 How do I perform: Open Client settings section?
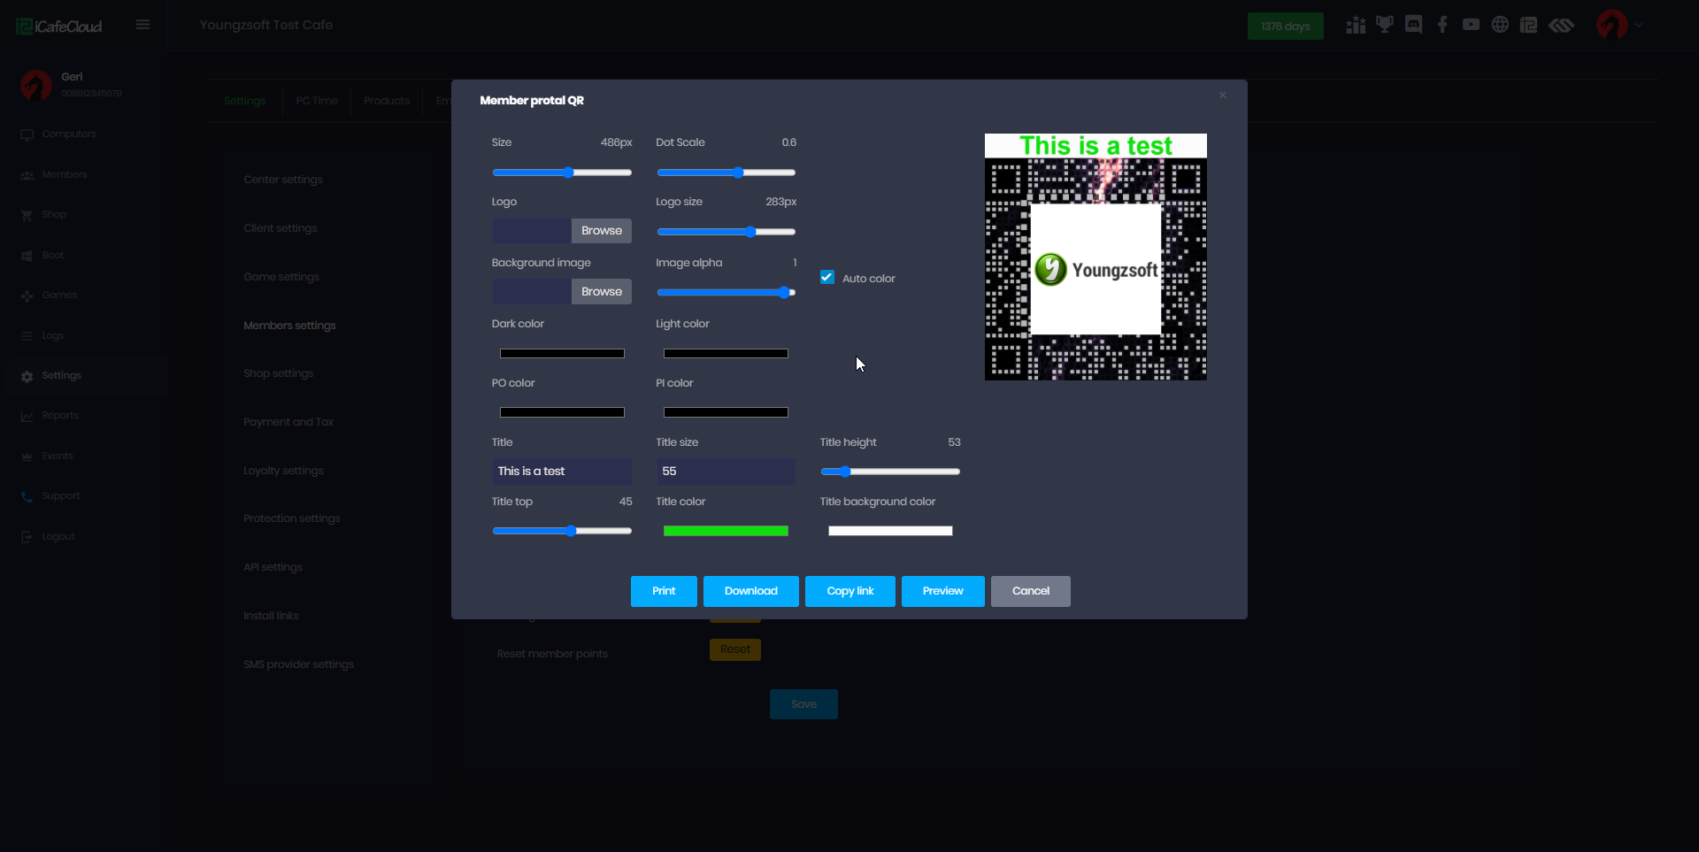tap(281, 228)
